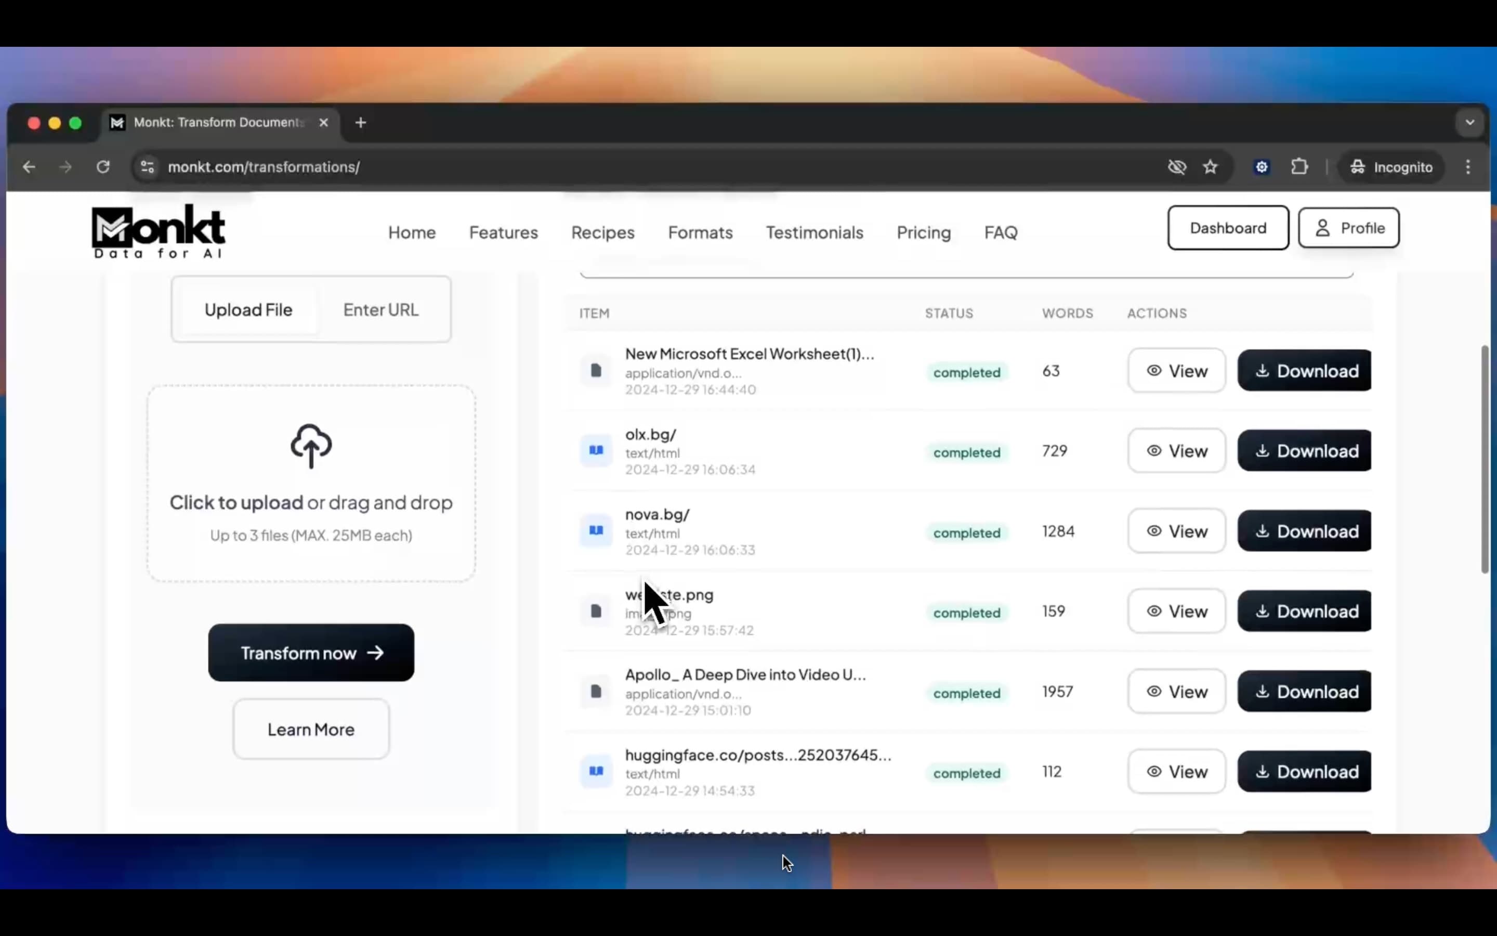Image resolution: width=1497 pixels, height=936 pixels.
Task: Click the Transform now button
Action: pyautogui.click(x=311, y=653)
